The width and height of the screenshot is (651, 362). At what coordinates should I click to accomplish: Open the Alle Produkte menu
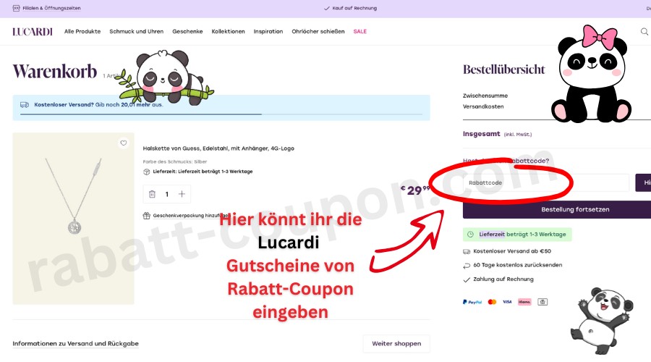coord(82,32)
